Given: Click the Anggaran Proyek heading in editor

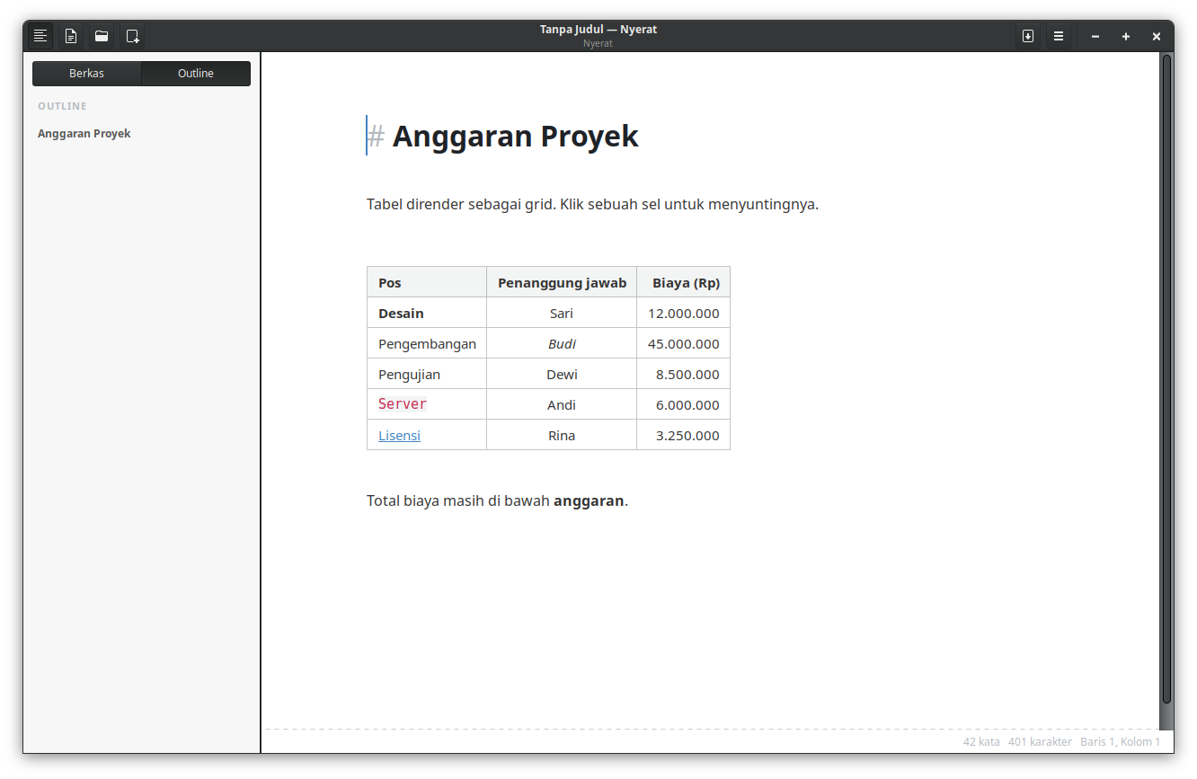Looking at the screenshot, I should tap(515, 136).
